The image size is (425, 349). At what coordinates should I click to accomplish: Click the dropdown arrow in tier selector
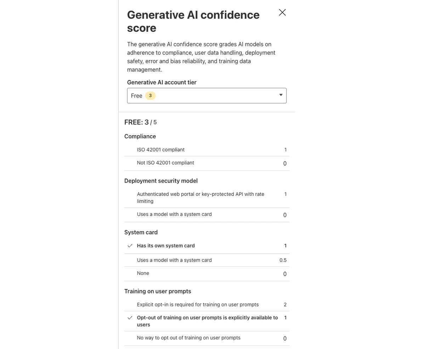pyautogui.click(x=281, y=95)
